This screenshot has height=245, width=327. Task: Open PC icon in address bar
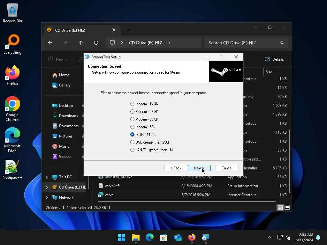[112, 43]
